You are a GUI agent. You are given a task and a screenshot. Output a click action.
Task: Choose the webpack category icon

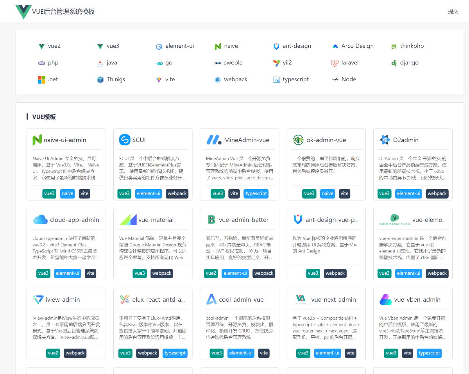pos(218,80)
